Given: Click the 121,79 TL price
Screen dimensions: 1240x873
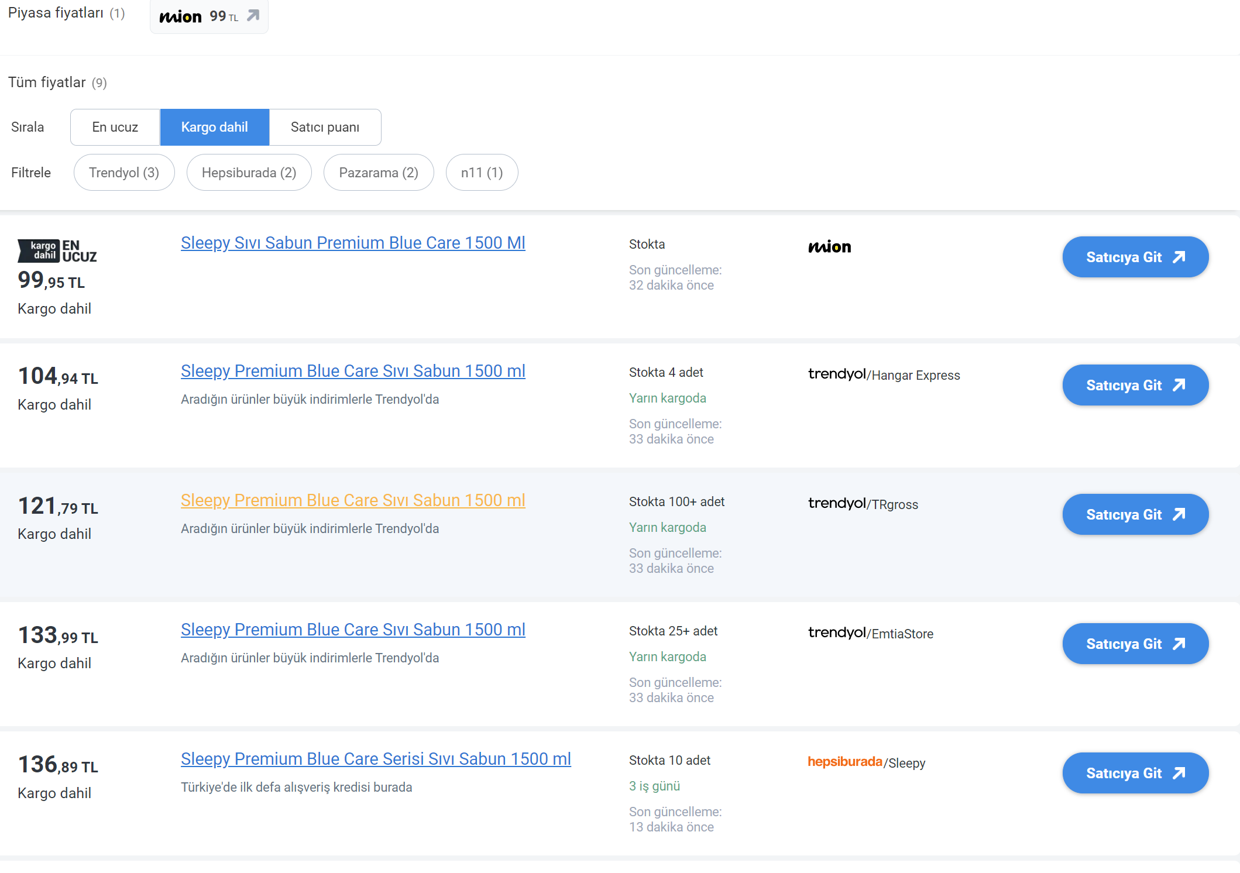Looking at the screenshot, I should pyautogui.click(x=58, y=506).
